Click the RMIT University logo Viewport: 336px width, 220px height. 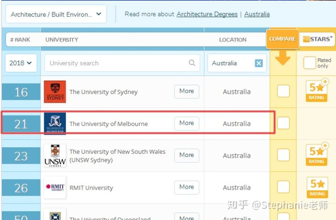click(55, 187)
